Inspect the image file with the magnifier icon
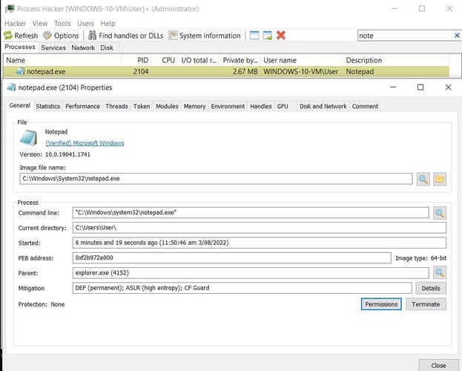The width and height of the screenshot is (462, 371). click(423, 179)
